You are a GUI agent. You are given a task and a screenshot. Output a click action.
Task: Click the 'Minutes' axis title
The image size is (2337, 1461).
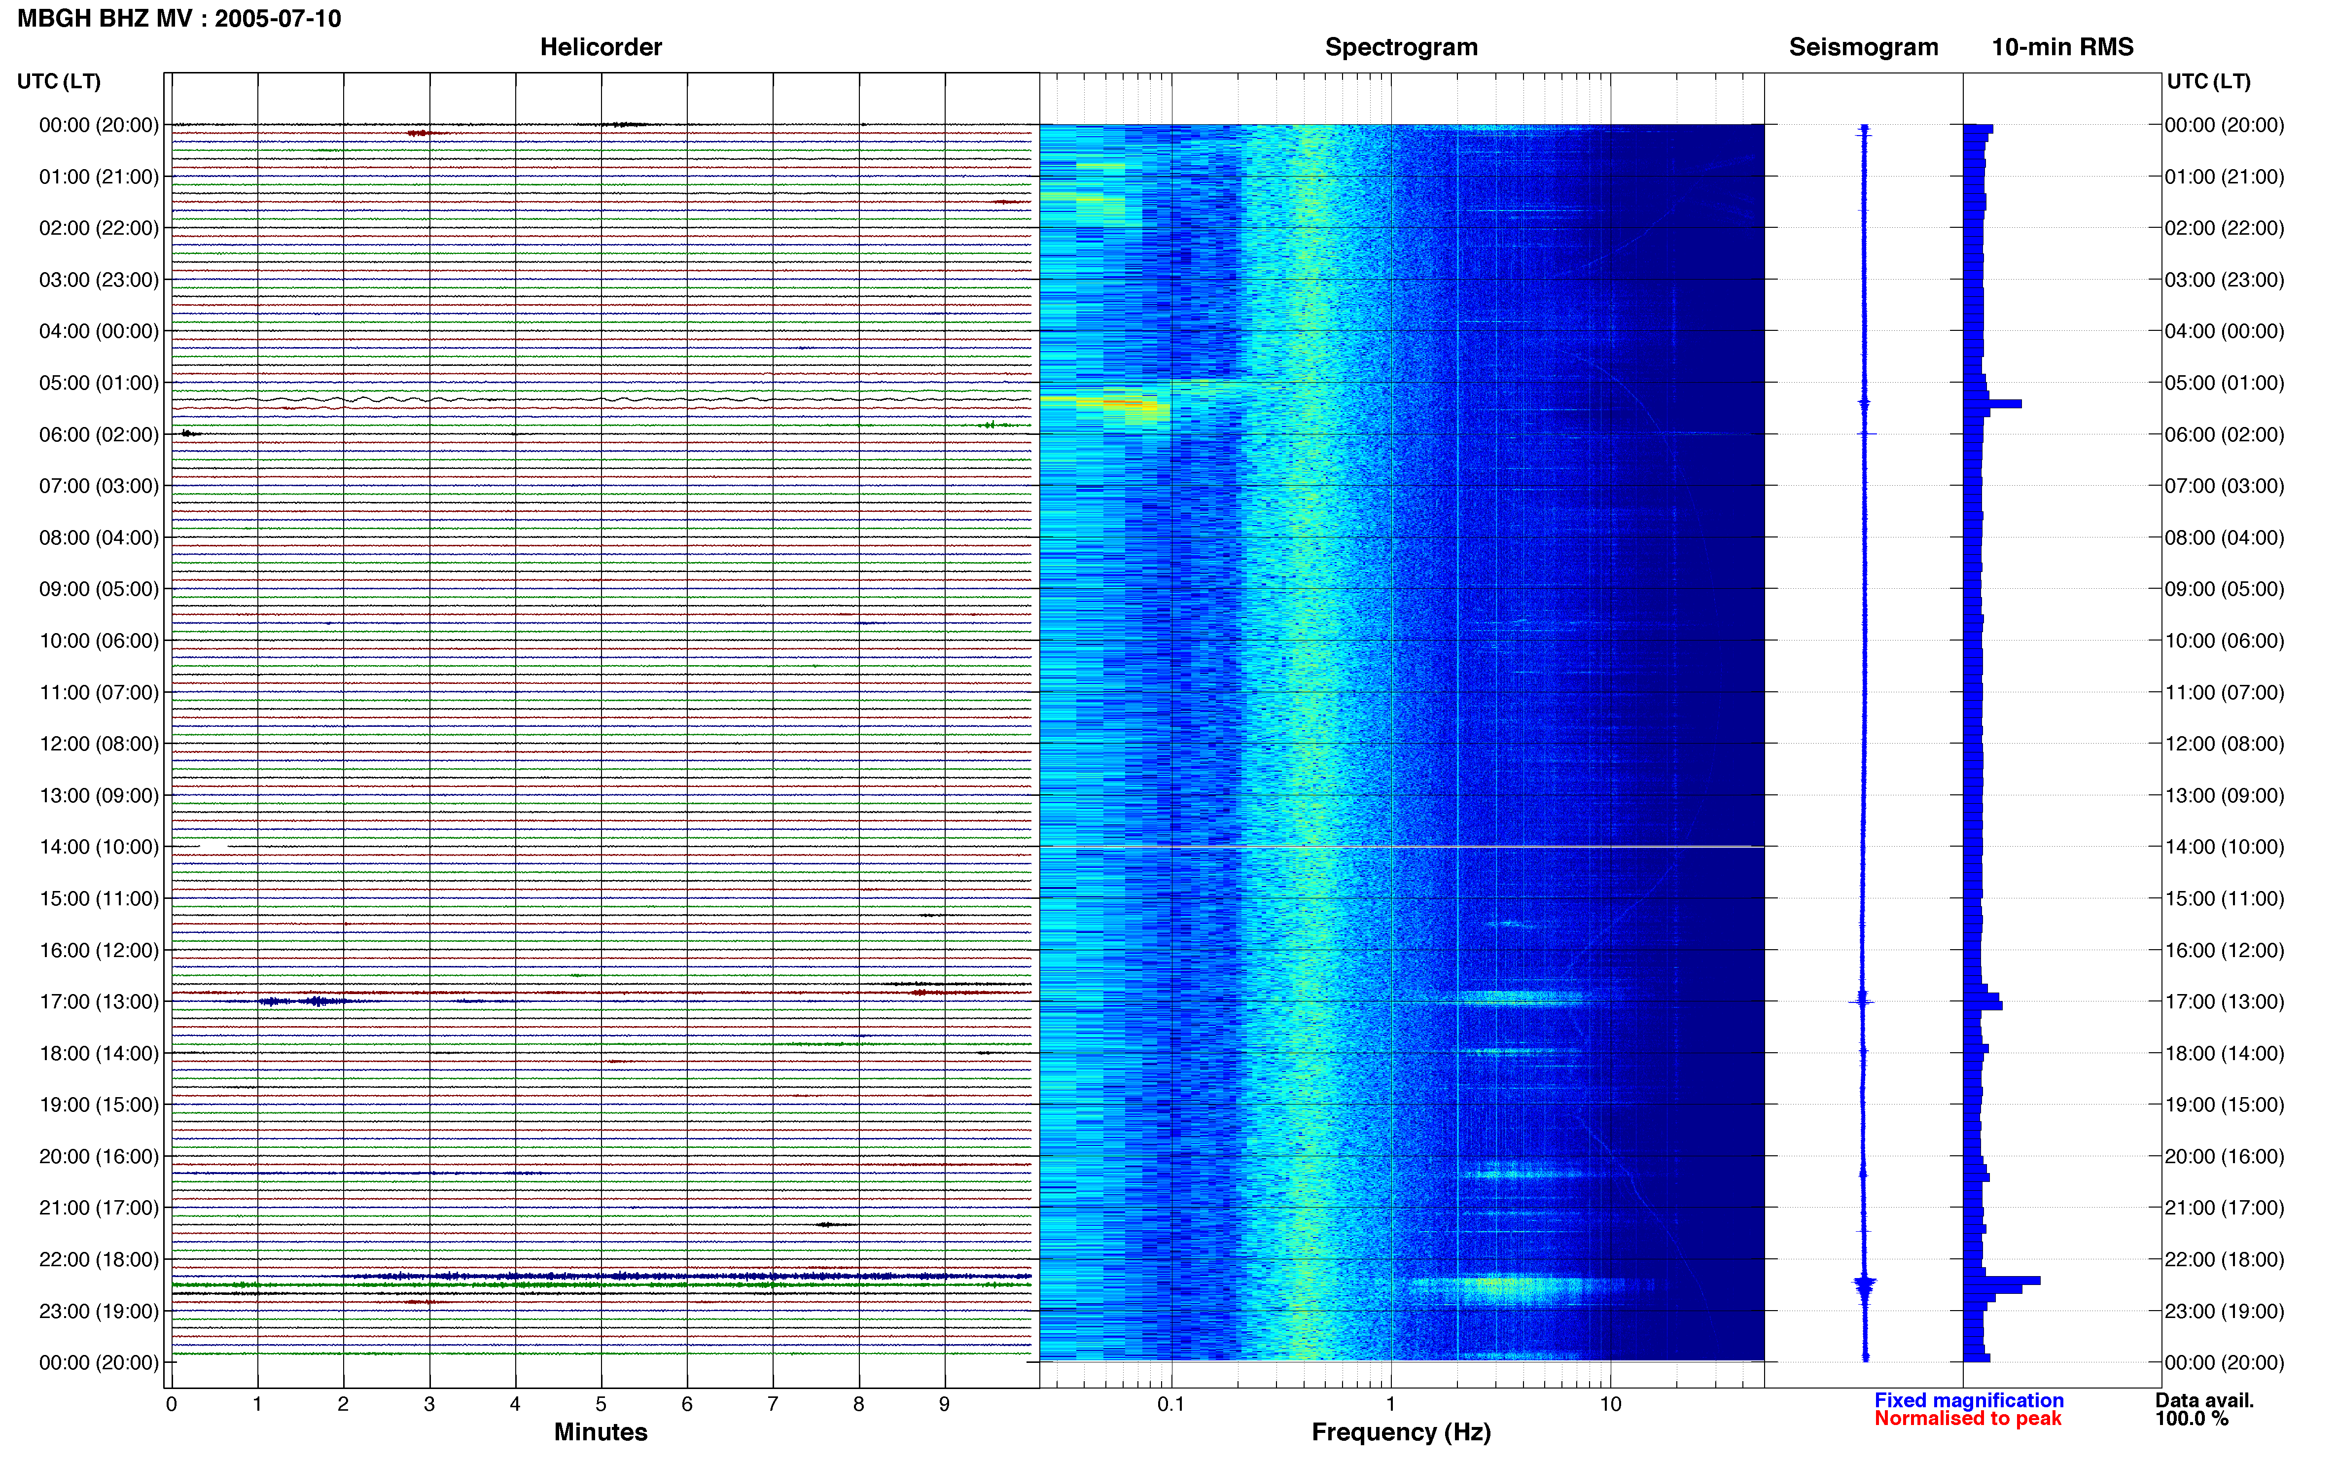[600, 1432]
